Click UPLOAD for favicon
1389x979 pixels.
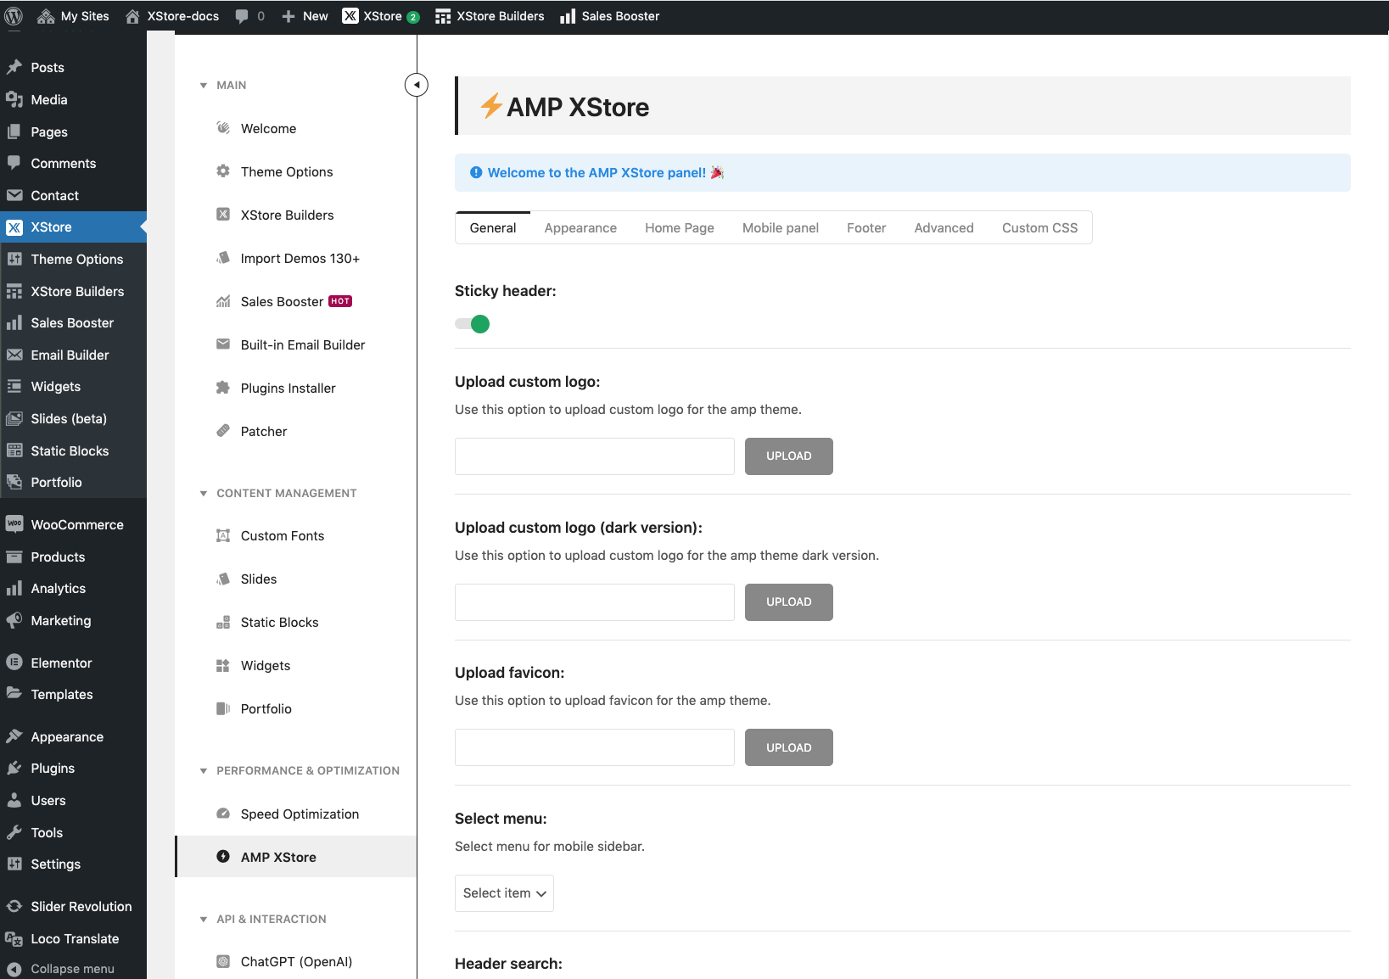(789, 747)
